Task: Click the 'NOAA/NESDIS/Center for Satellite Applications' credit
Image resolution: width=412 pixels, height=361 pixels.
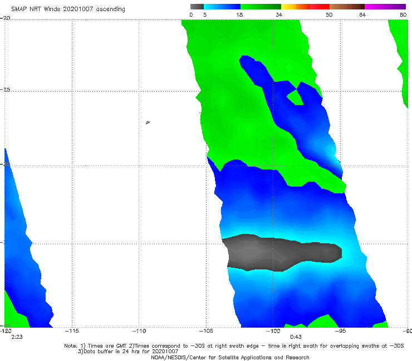Action: pos(230,357)
